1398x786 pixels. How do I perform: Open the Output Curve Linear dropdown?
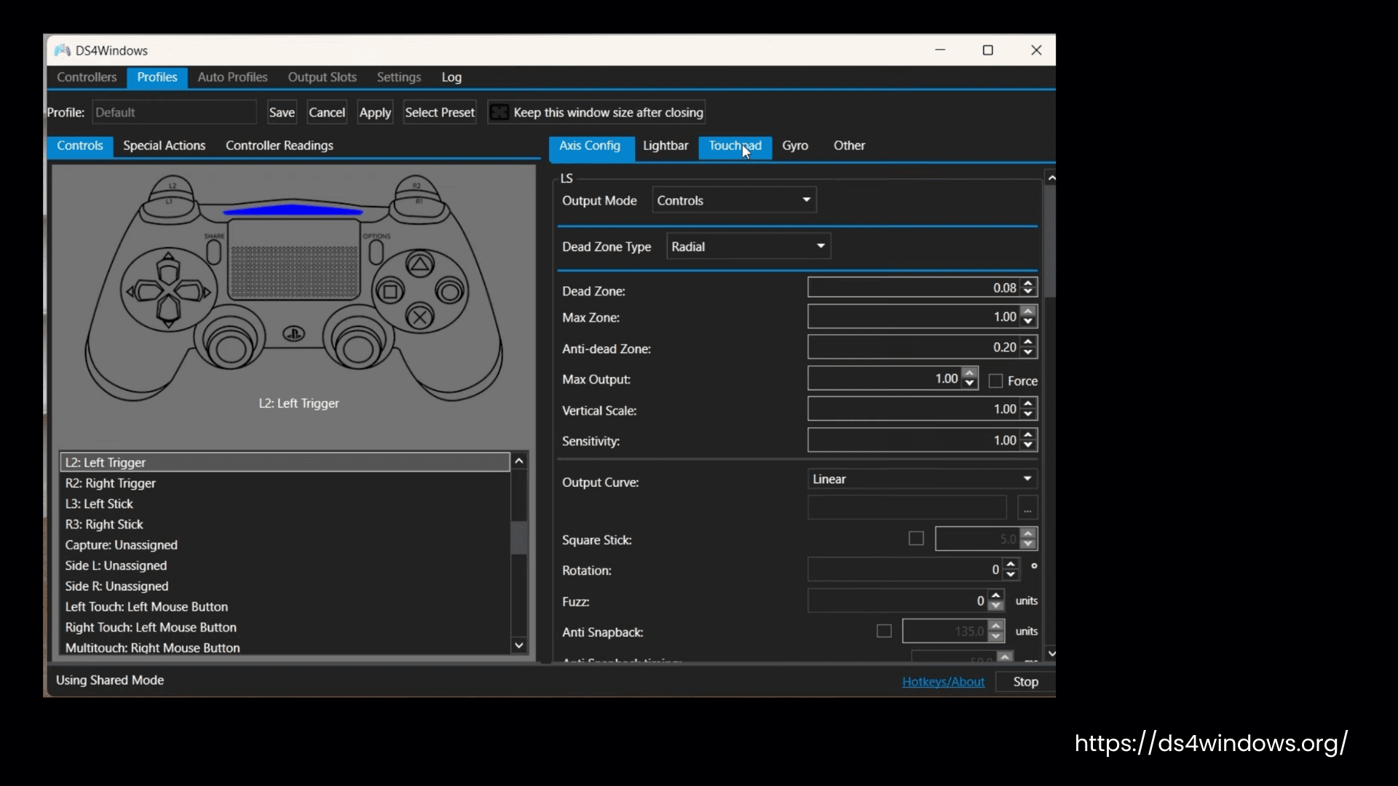tap(923, 479)
